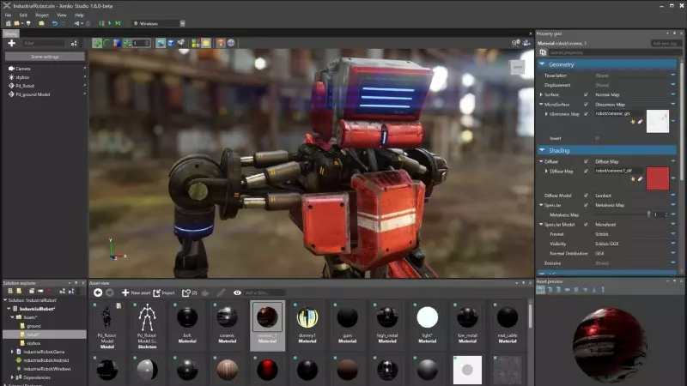Select the Pd_Robot Model Skeleton asset

tap(147, 325)
